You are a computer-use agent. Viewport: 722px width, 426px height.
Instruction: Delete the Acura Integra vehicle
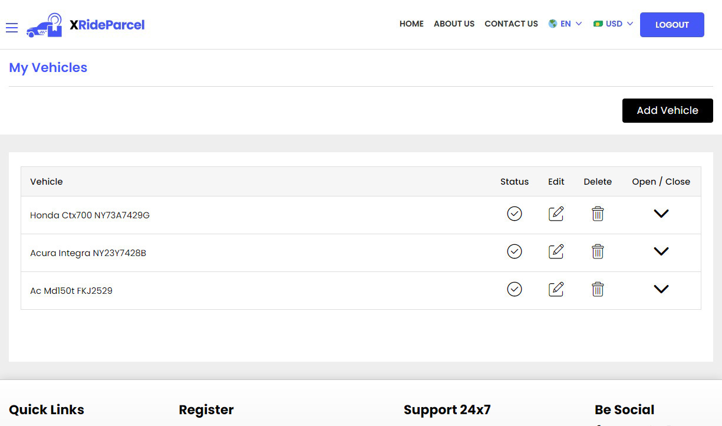tap(598, 251)
